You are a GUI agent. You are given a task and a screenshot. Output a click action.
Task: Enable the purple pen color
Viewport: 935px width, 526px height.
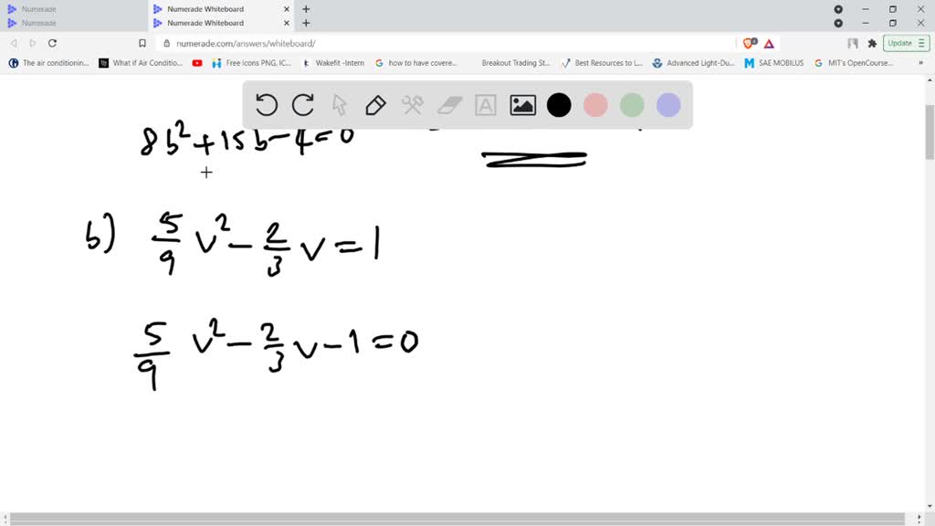[x=668, y=105]
